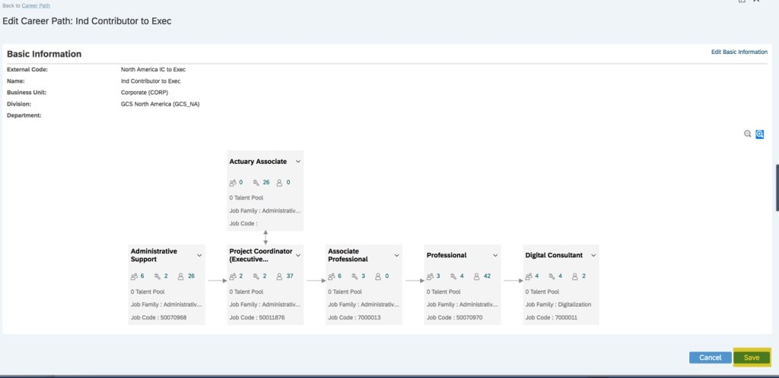The width and height of the screenshot is (779, 378).
Task: Open the Professional card dropdown arrow
Action: pos(495,255)
